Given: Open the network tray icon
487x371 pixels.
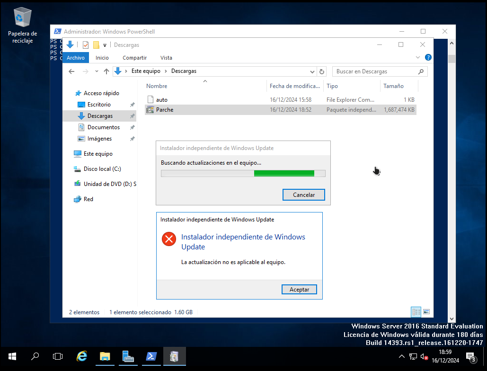Looking at the screenshot, I should (x=413, y=356).
